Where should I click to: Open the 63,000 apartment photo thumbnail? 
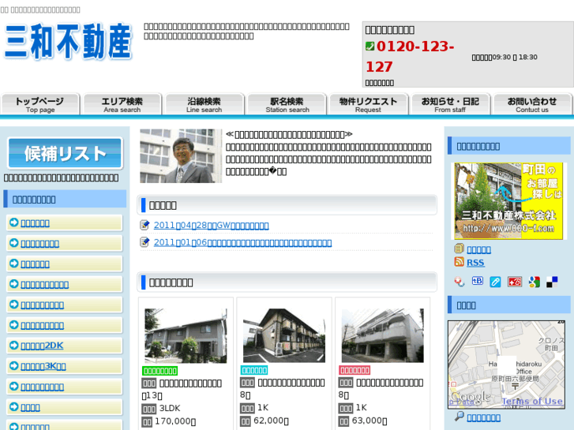pyautogui.click(x=383, y=335)
